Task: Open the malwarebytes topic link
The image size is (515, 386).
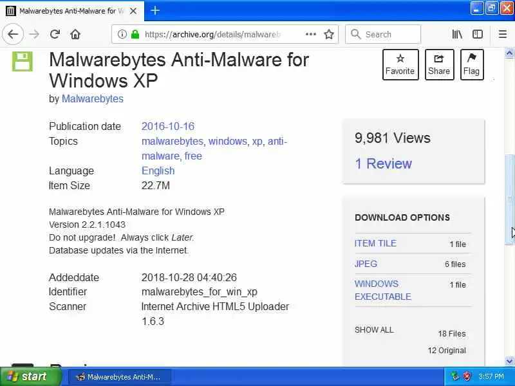Action: click(x=173, y=141)
